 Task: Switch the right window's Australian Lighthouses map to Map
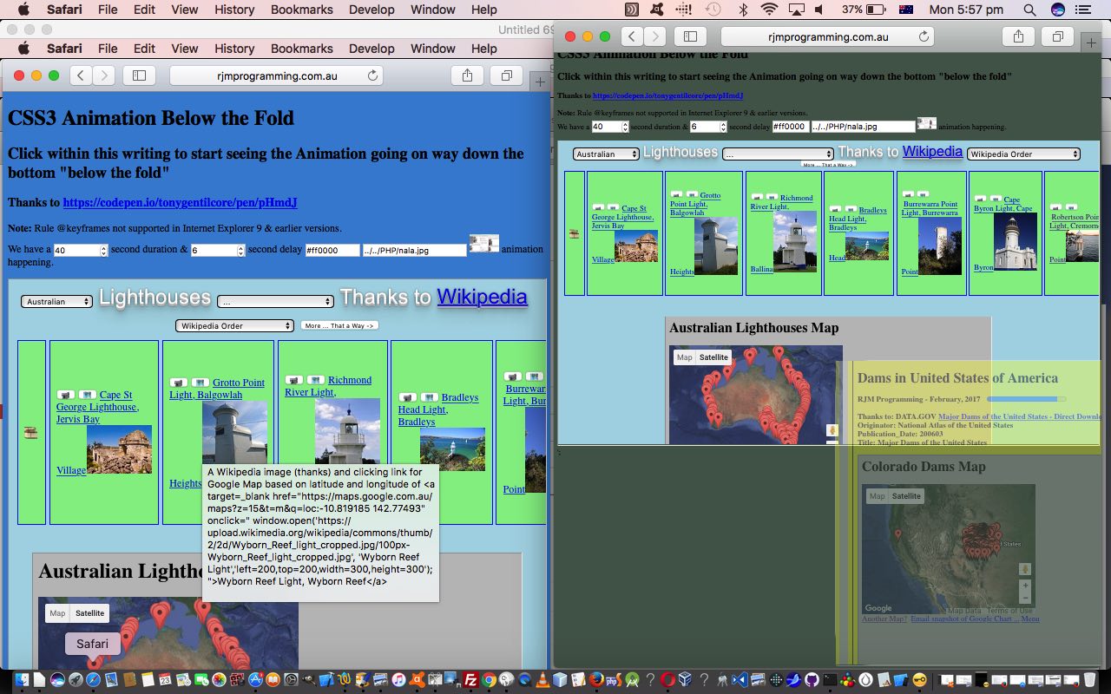[x=685, y=357]
